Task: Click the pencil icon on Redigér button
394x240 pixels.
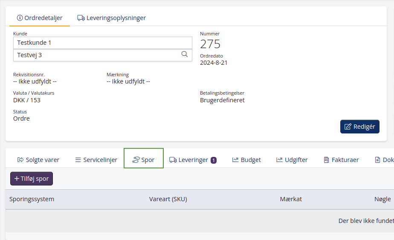Action: [348, 127]
